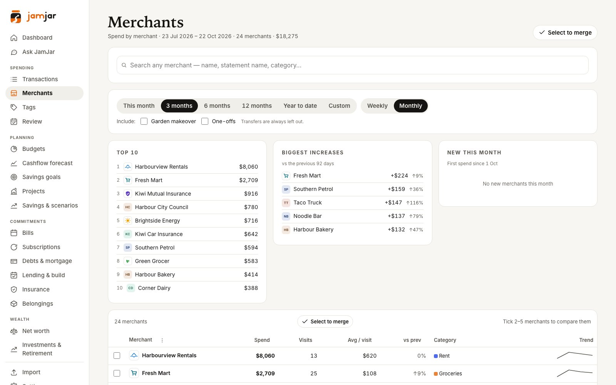Click Kiwi Car Insurance in Top 10
Image resolution: width=616 pixels, height=385 pixels.
[x=187, y=234]
